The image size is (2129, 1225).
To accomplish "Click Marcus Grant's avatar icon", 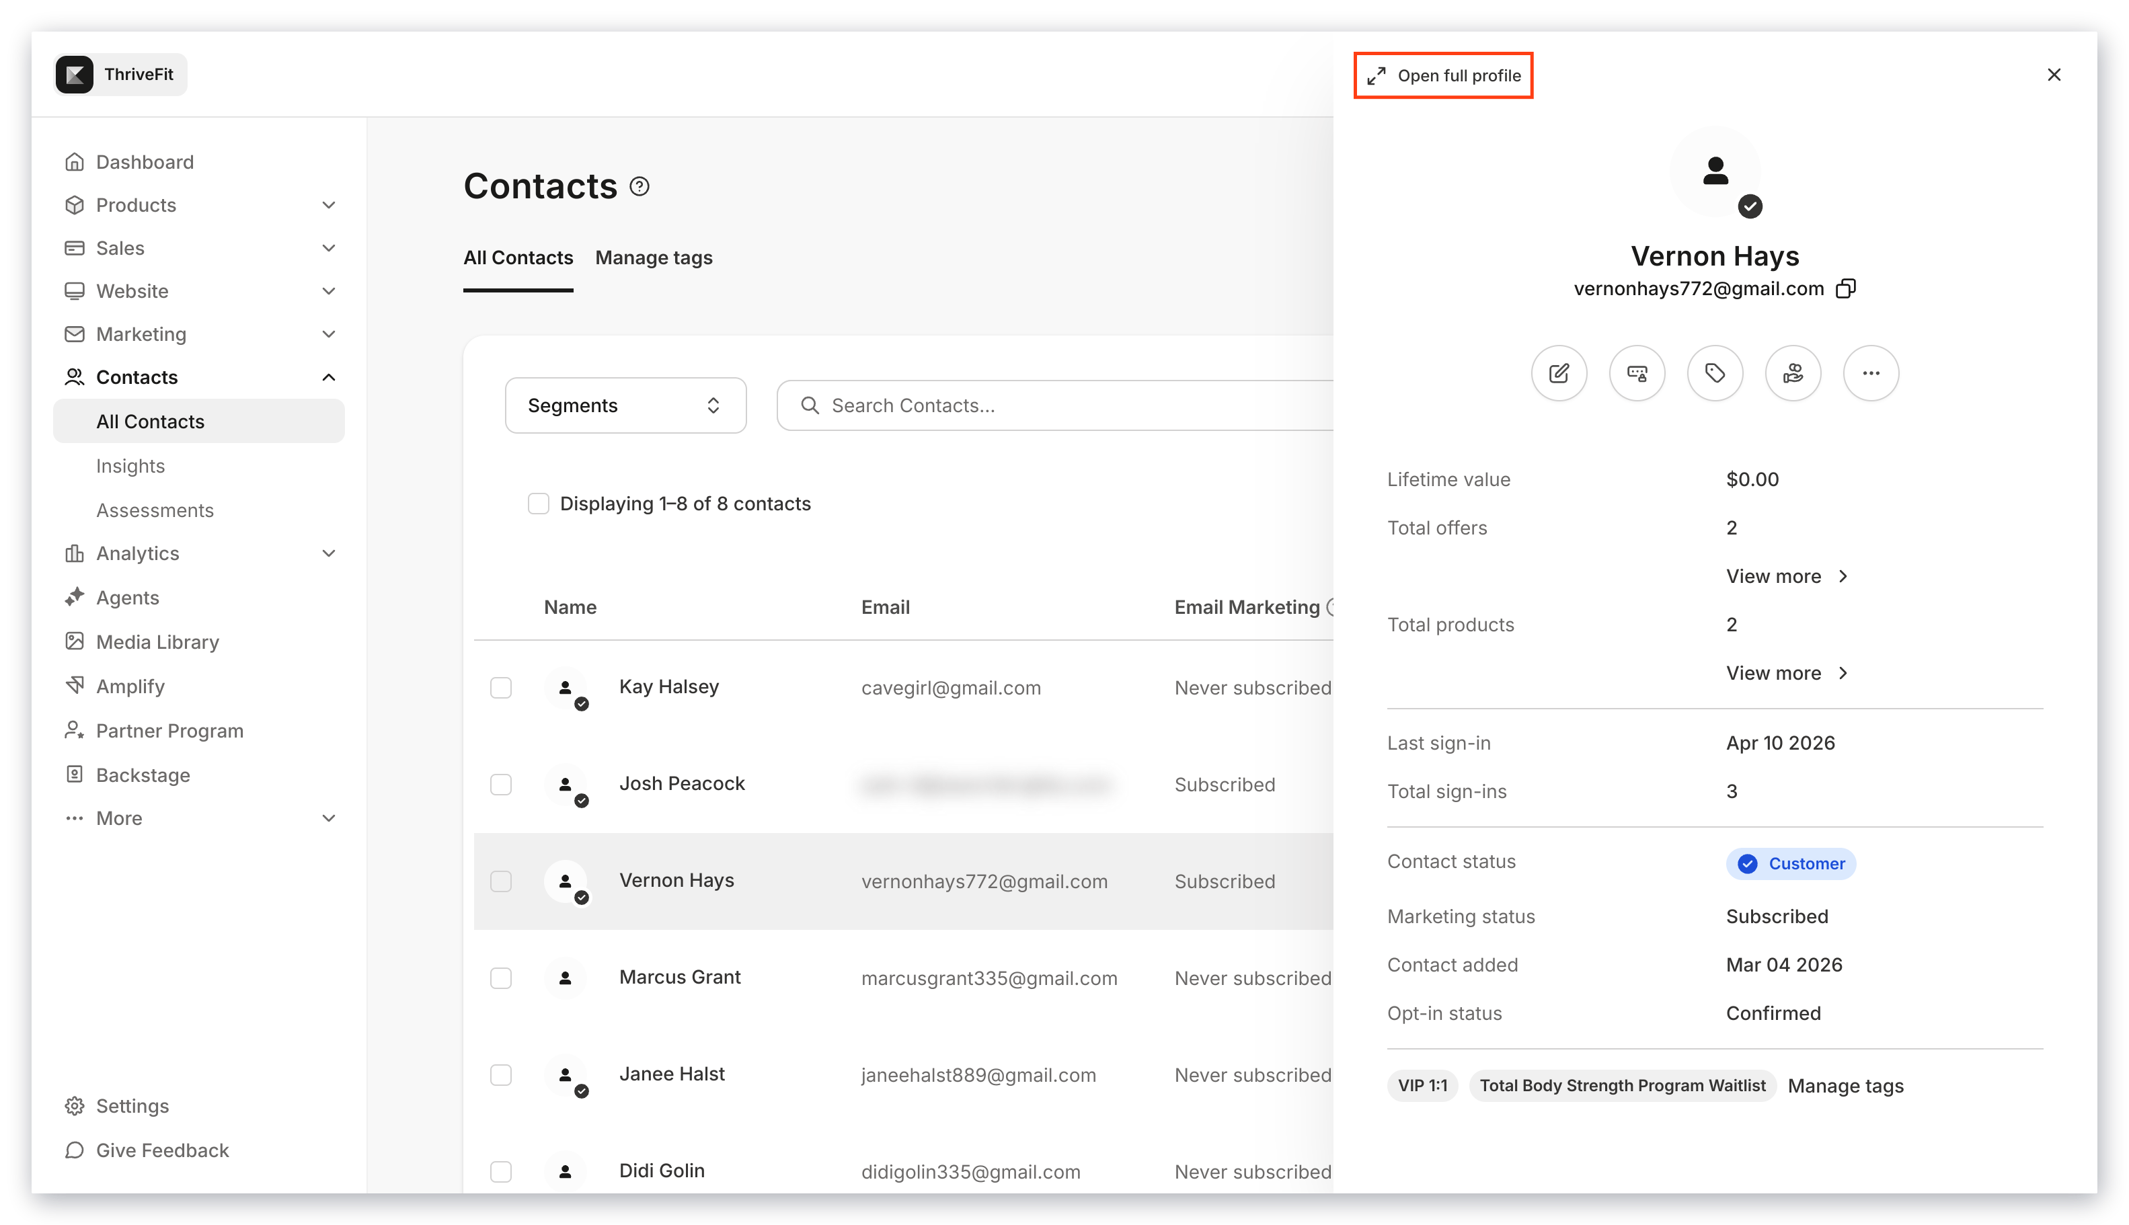I will click(x=566, y=978).
